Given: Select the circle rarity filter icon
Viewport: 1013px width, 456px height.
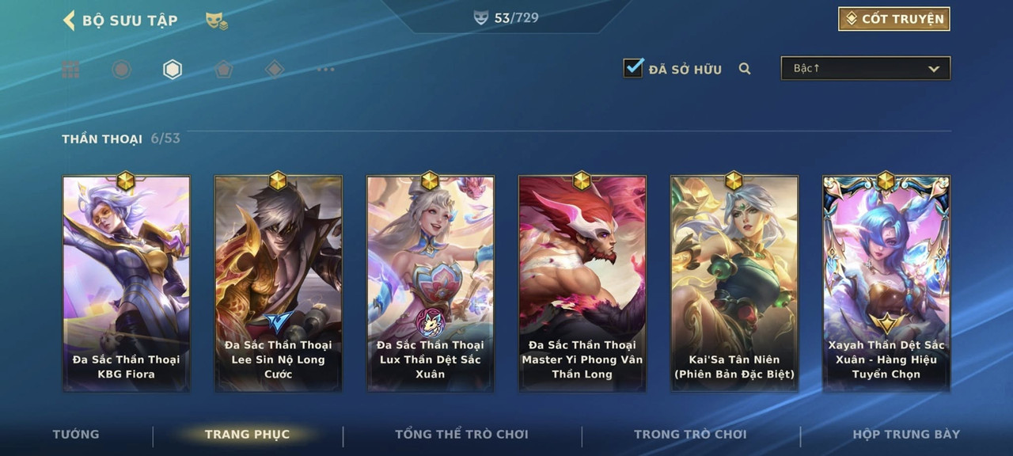Looking at the screenshot, I should (121, 70).
